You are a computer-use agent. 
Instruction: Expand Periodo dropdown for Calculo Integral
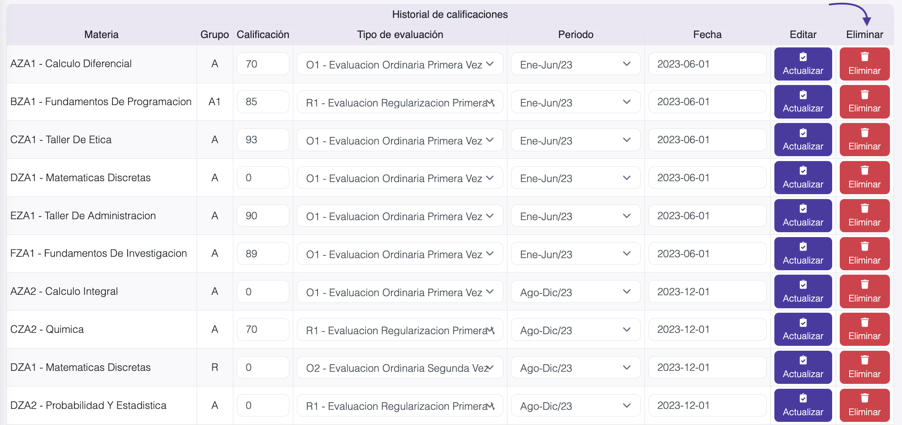575,292
